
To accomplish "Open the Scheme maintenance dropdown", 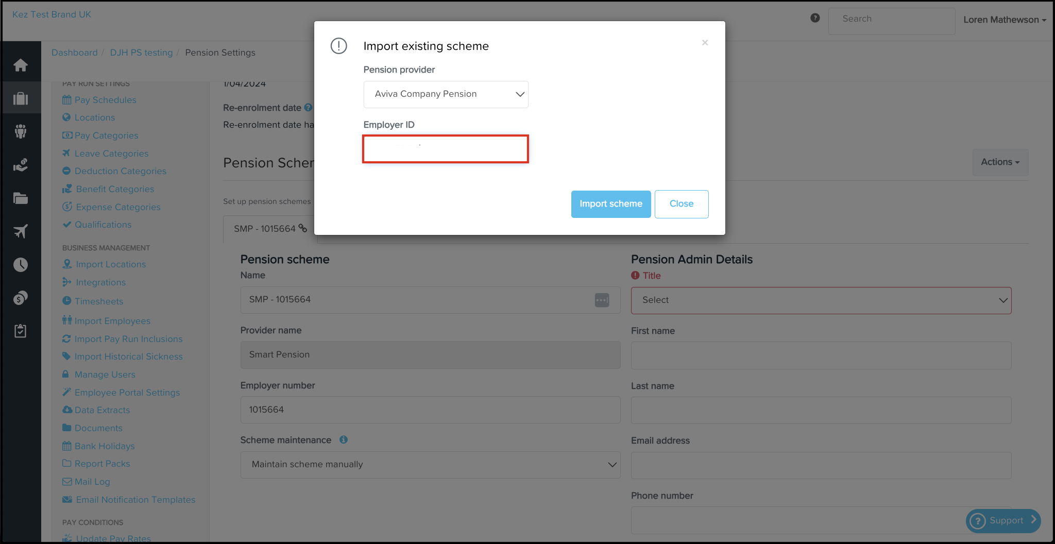I will pos(430,465).
